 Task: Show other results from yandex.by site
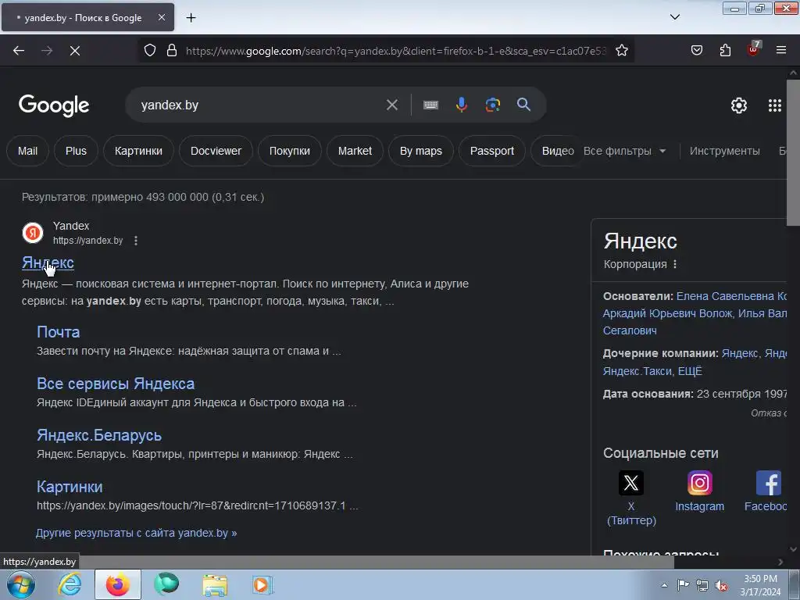(x=136, y=533)
